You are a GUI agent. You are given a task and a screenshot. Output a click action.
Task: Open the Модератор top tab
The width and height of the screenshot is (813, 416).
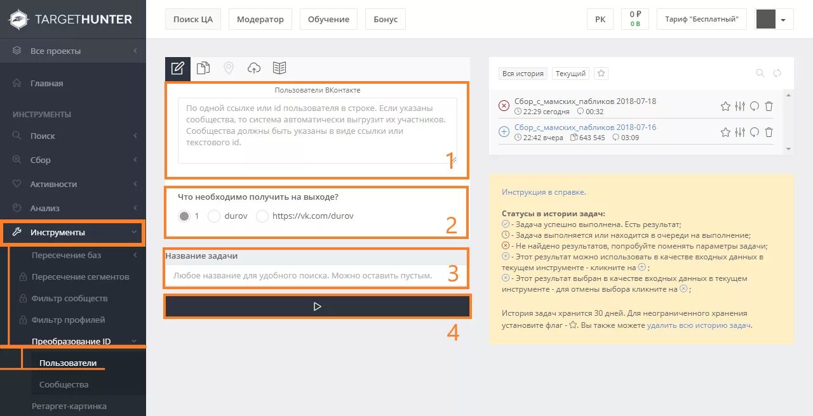click(260, 19)
